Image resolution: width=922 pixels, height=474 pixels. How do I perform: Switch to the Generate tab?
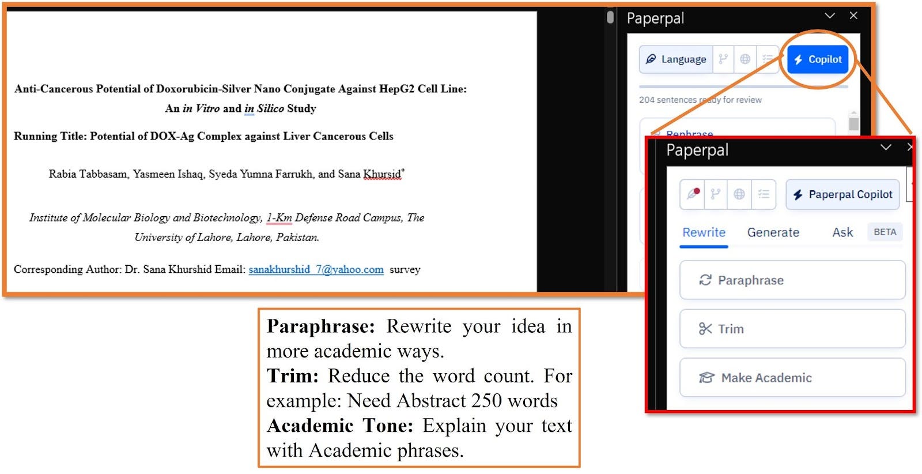(x=773, y=232)
